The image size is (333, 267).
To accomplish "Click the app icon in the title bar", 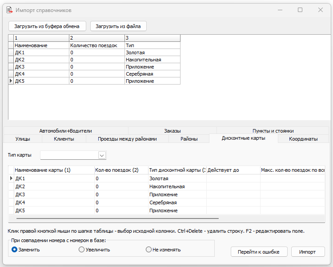I will pyautogui.click(x=9, y=10).
